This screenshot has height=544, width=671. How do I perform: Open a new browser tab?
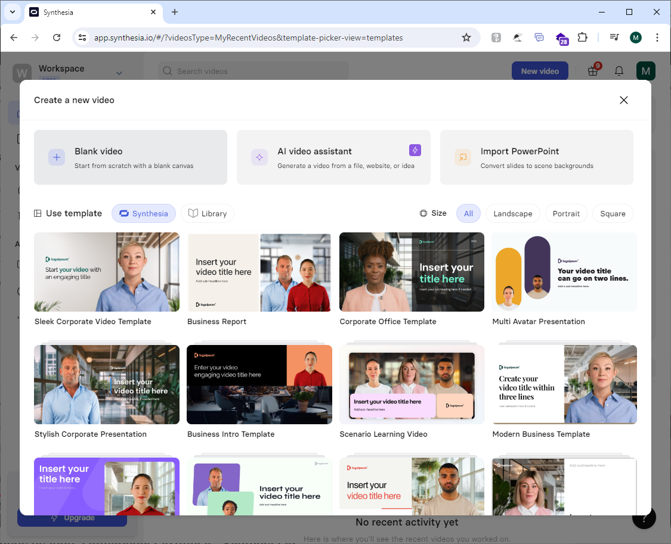click(x=175, y=12)
